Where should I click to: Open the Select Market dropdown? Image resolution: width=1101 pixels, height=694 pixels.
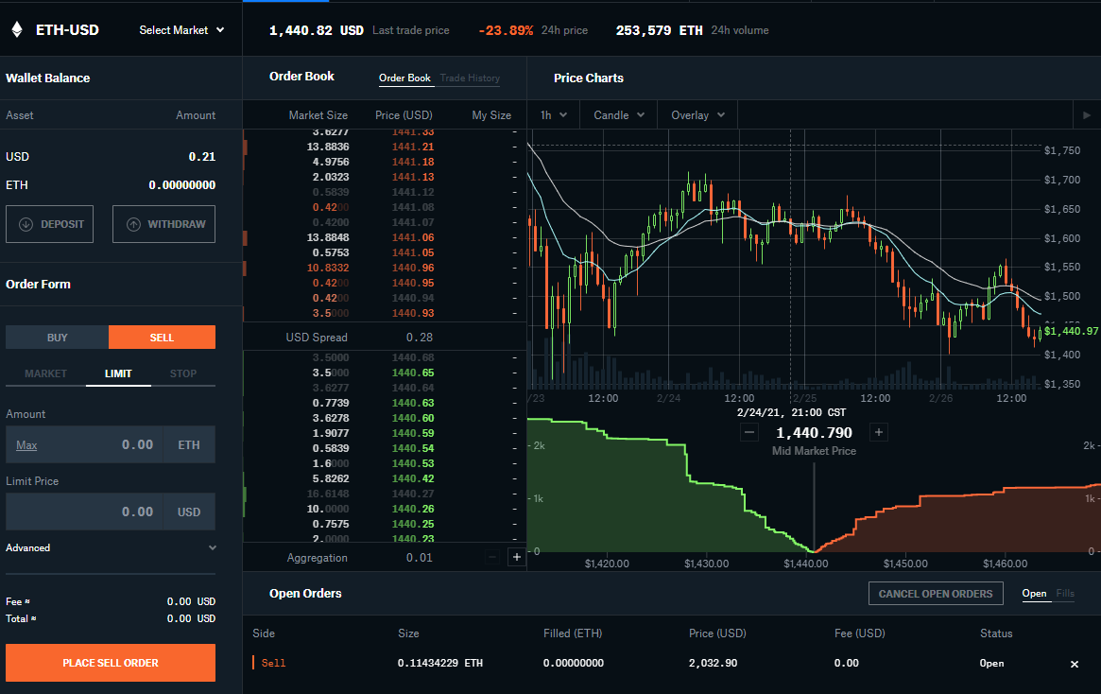[x=181, y=30]
